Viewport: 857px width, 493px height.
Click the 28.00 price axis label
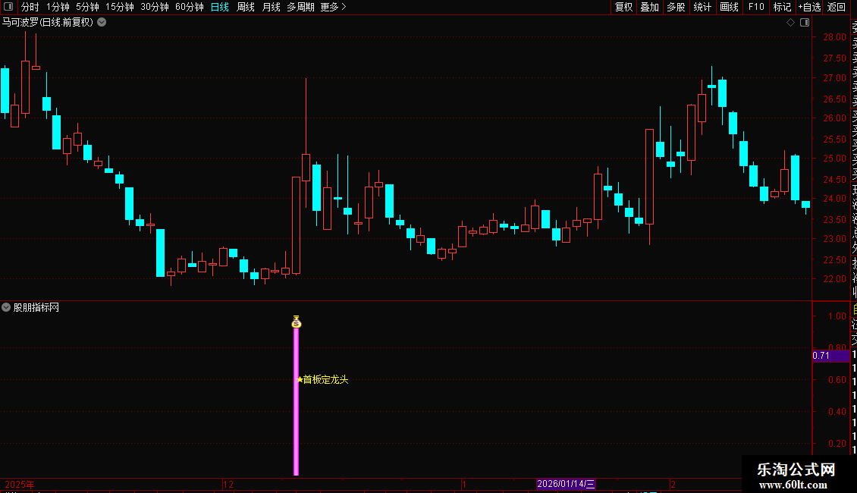tap(834, 36)
